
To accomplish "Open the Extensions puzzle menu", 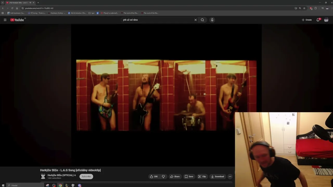I will click(x=316, y=8).
